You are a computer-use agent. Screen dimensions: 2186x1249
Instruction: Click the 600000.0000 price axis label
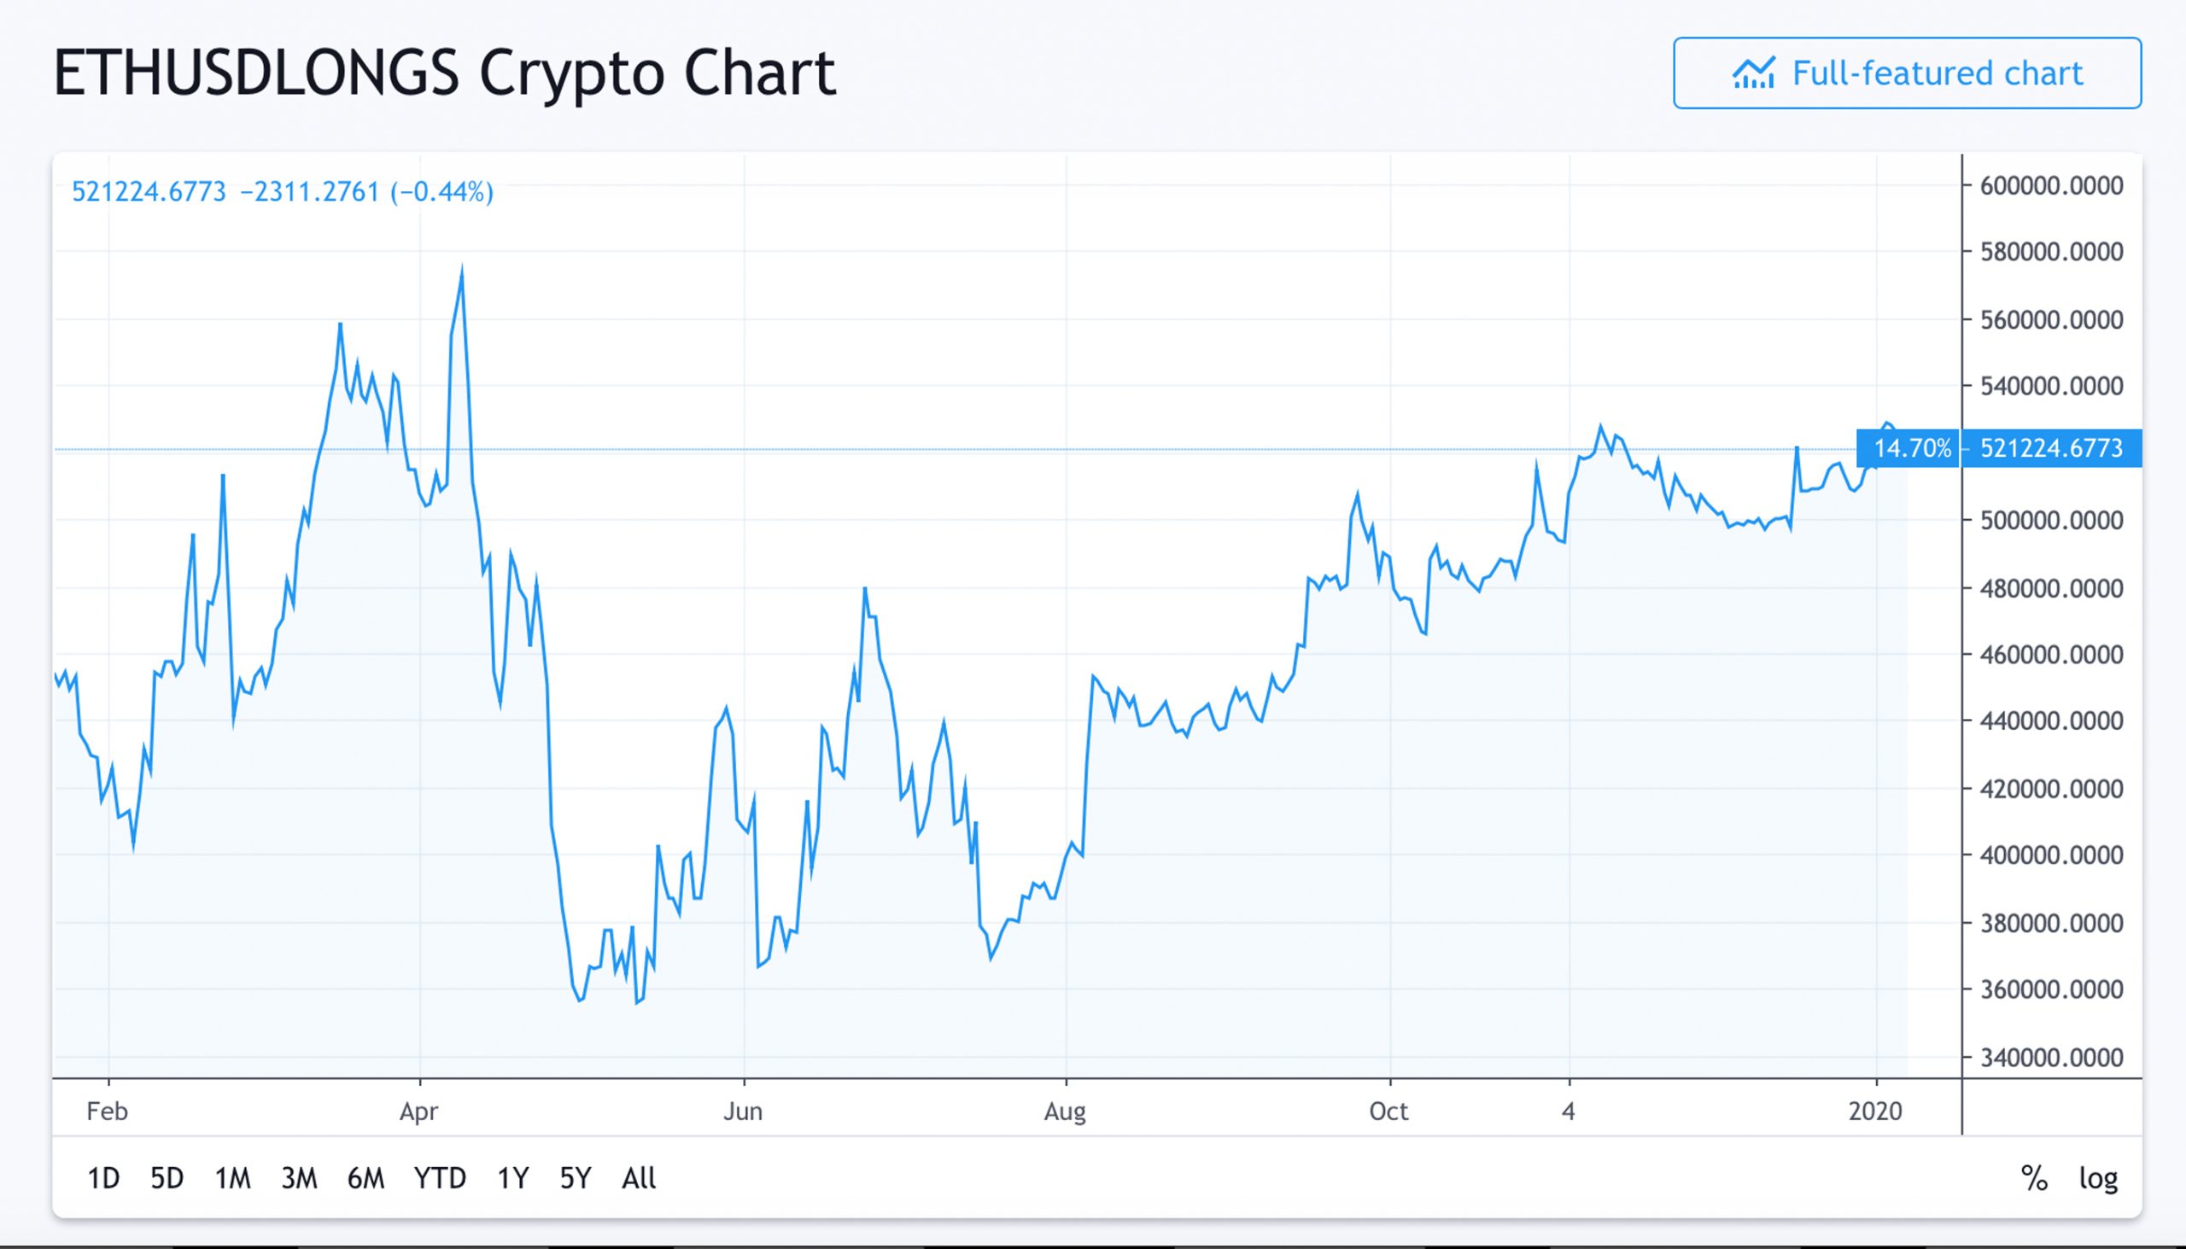tap(2051, 185)
